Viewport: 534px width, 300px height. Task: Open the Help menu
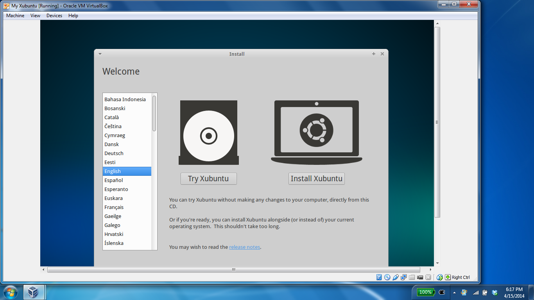pos(73,16)
